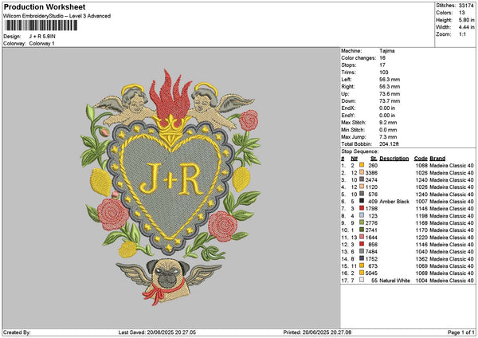This screenshot has height=338, width=478.
Task: Select the light green swatch with 2776 stitches
Action: (361, 222)
